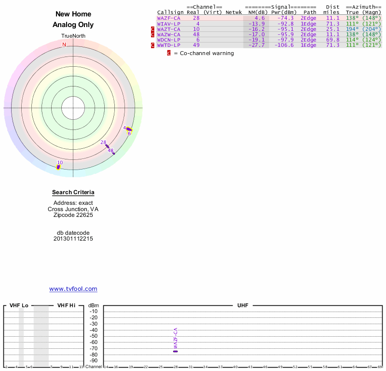
Task: Select the channel 10 marker on the radar
Action: [x=58, y=167]
